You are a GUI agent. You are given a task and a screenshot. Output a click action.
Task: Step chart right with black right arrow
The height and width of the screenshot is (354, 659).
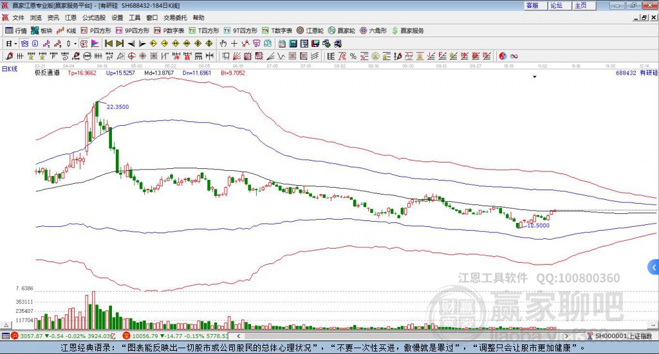click(142, 44)
